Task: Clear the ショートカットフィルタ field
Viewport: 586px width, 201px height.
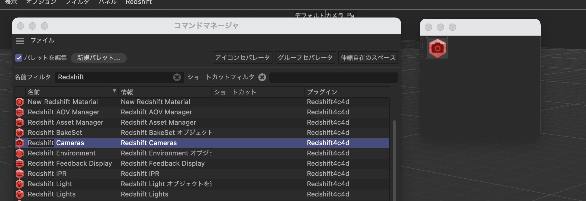Action: coord(262,77)
